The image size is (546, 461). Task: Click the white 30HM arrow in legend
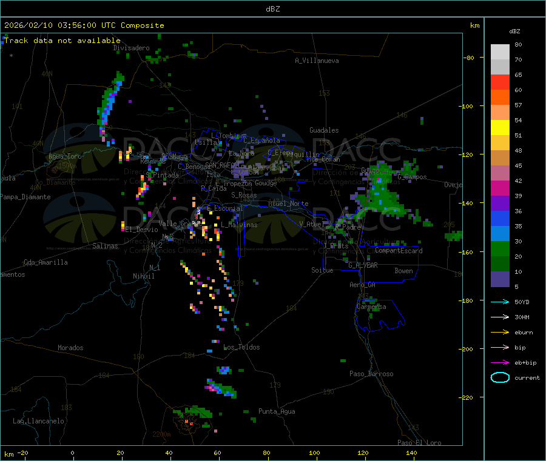click(x=500, y=317)
